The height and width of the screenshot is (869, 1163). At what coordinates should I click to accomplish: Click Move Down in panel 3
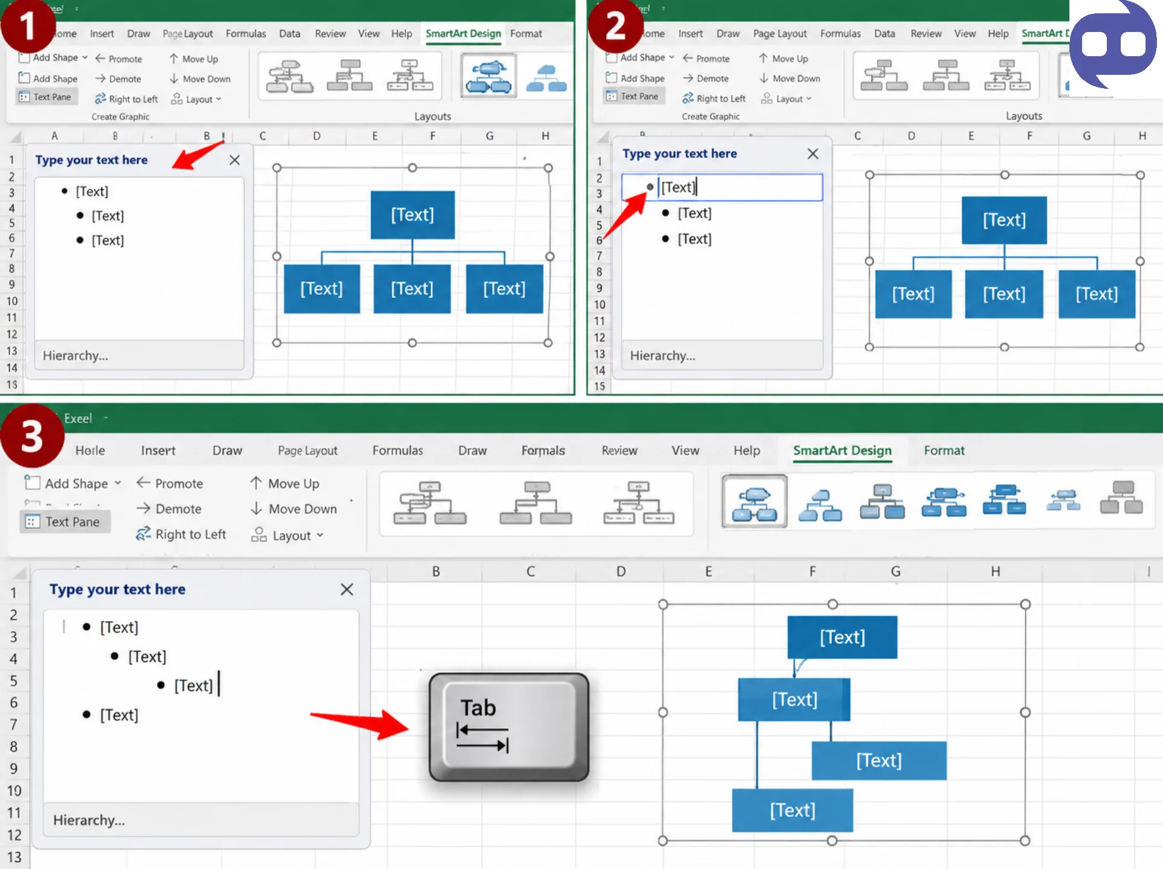[x=293, y=508]
